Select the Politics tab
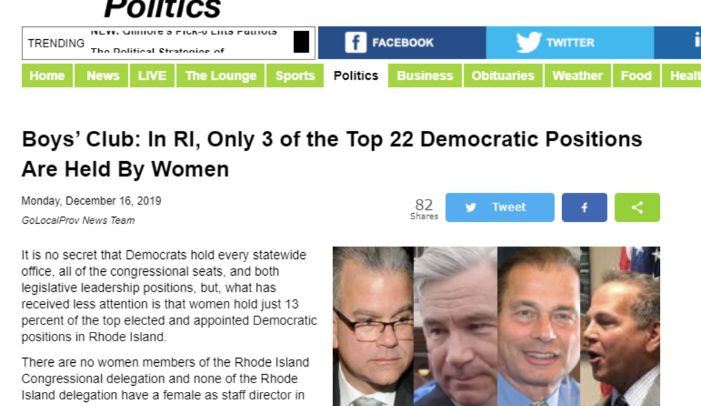The width and height of the screenshot is (701, 406). point(356,76)
